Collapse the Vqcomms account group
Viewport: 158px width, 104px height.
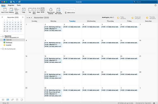click(x=1, y=36)
